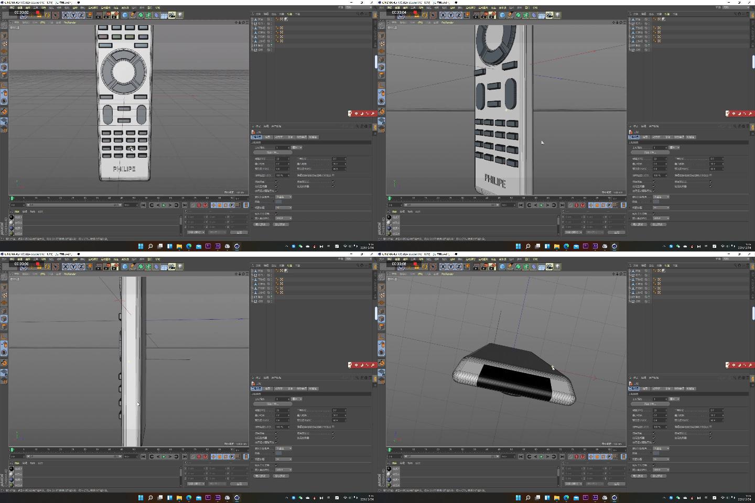The height and width of the screenshot is (503, 755).
Task: Click Apply button in front-view Coordinates panel
Action: tap(239, 232)
